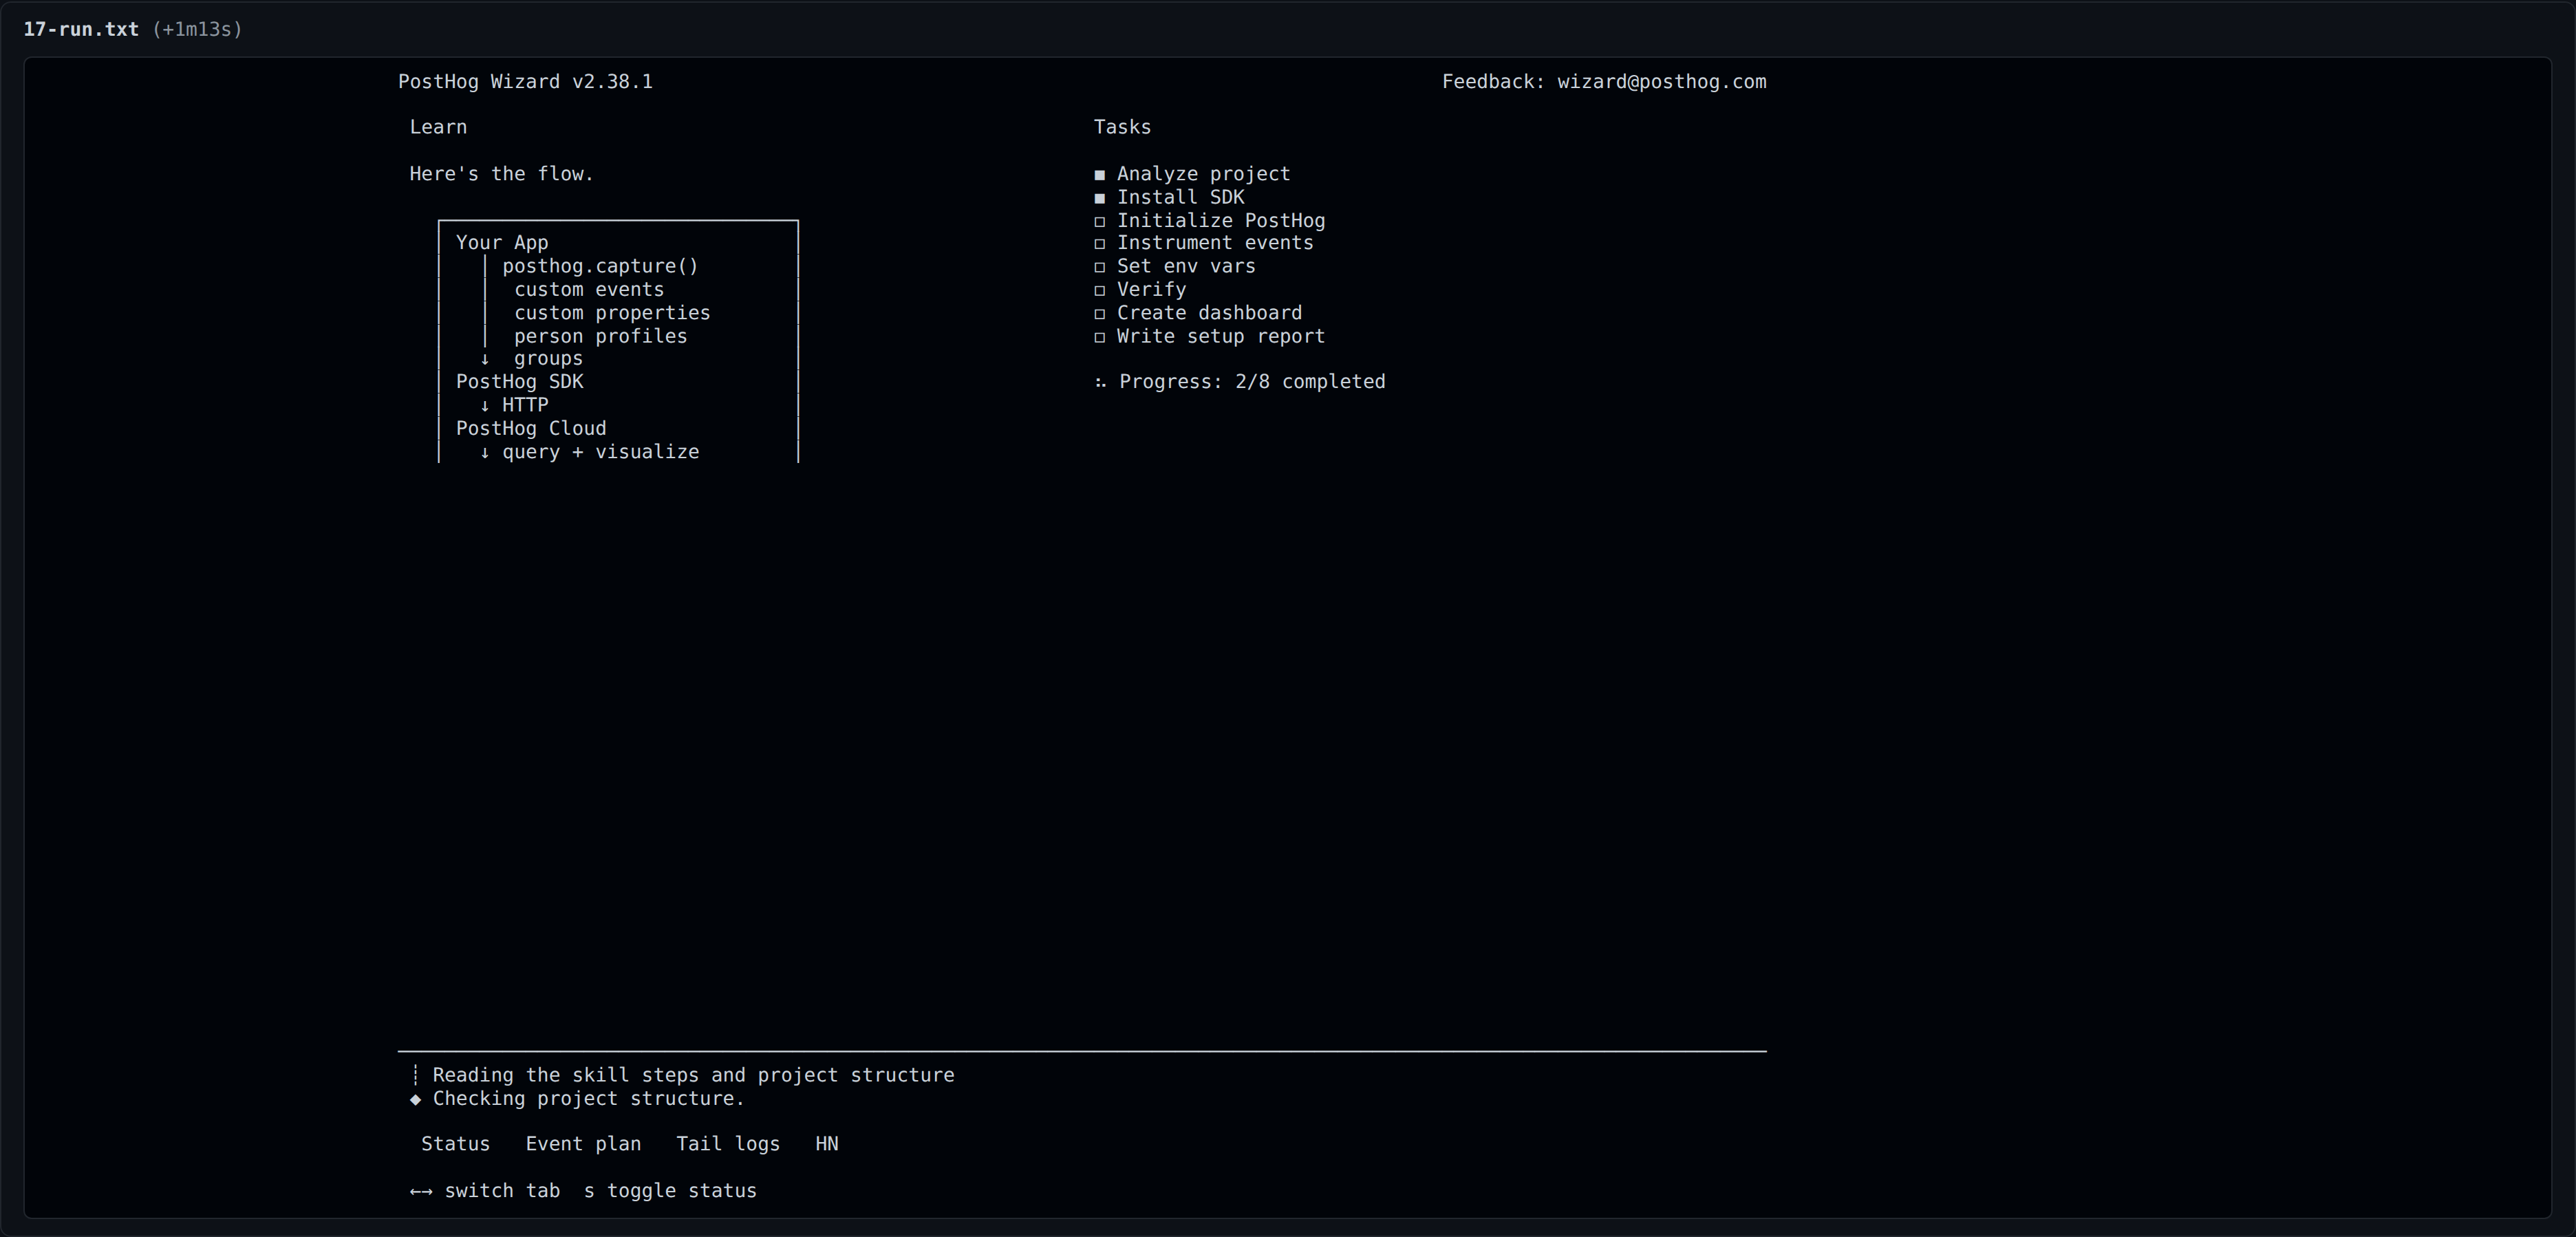Click the Instrument events task text

point(1215,243)
